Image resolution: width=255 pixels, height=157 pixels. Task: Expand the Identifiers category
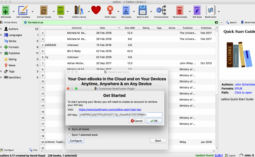(x=1, y=78)
